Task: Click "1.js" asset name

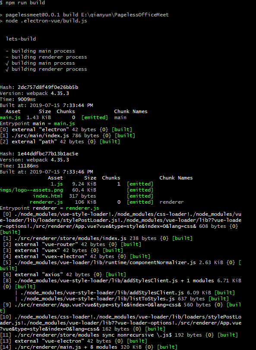Action: pyautogui.click(x=57, y=184)
